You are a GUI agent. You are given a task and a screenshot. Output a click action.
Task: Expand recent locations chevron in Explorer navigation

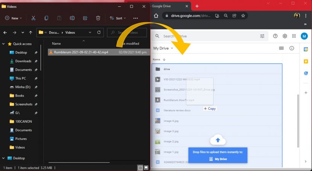click(23, 32)
